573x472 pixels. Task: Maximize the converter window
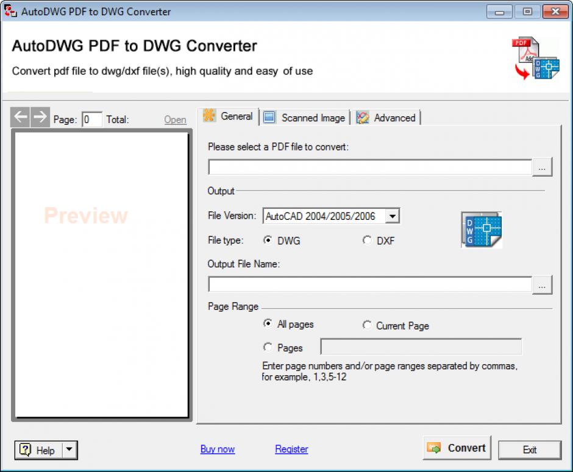[527, 12]
